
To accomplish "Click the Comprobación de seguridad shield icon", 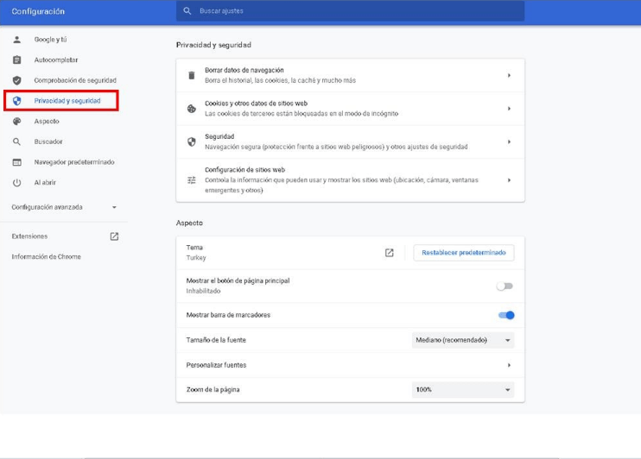I will point(16,80).
